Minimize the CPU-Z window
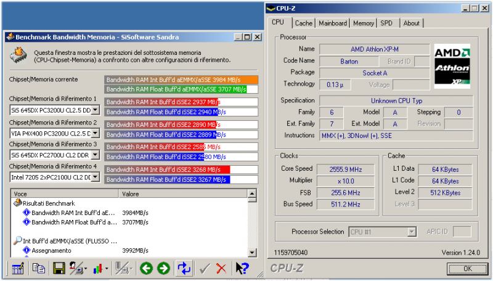The image size is (493, 281). 466,9
